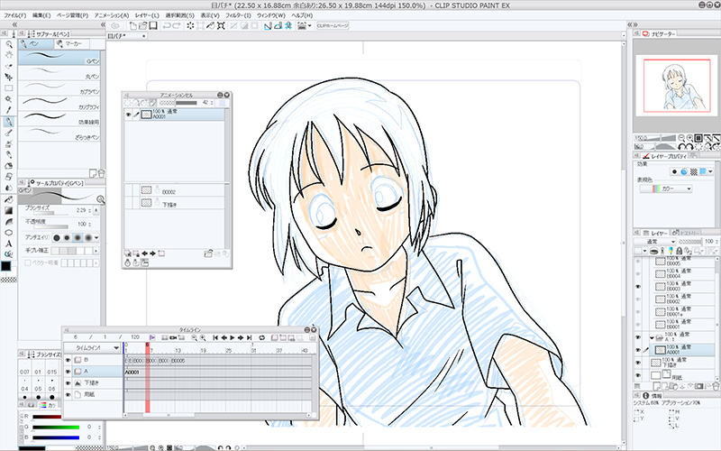The height and width of the screenshot is (451, 721).
Task: Hide track B in the timeline
Action: point(68,360)
